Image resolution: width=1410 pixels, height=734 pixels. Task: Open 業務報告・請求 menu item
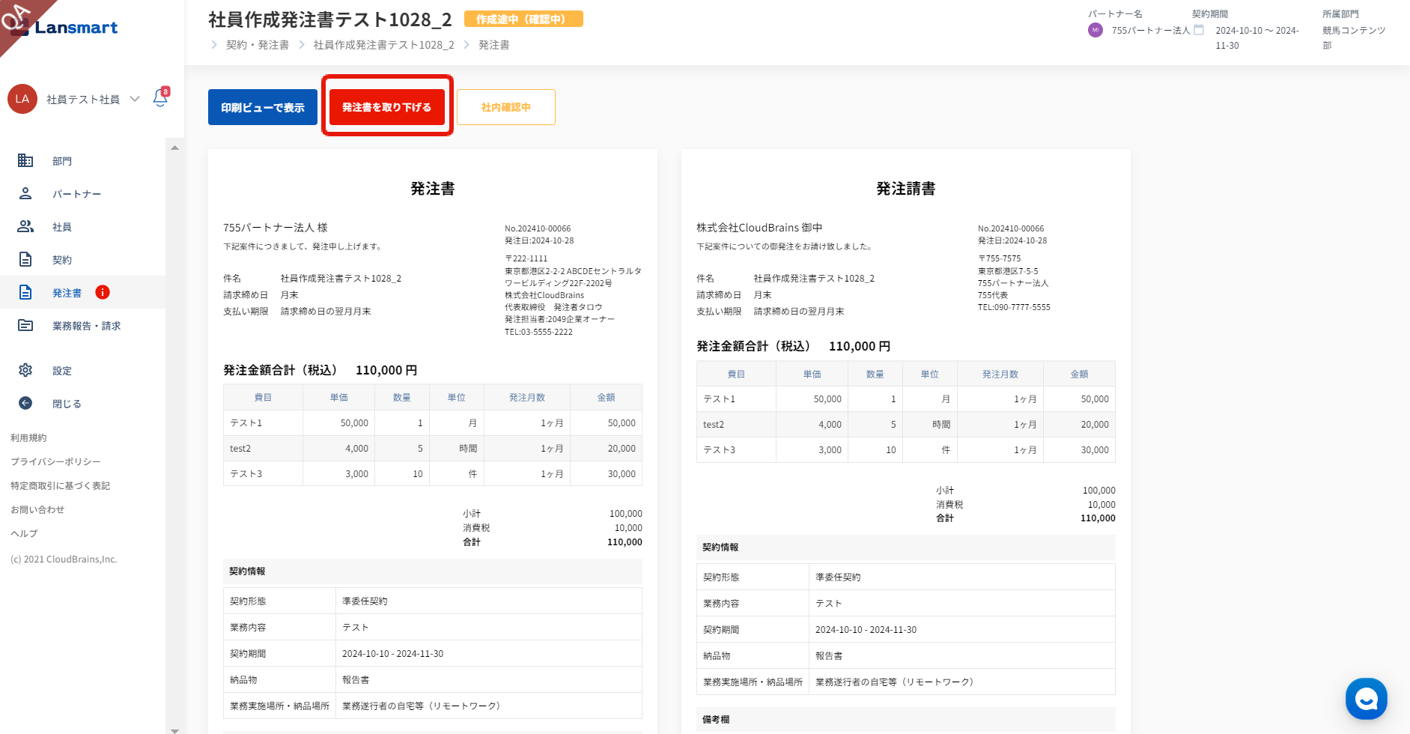coord(86,326)
